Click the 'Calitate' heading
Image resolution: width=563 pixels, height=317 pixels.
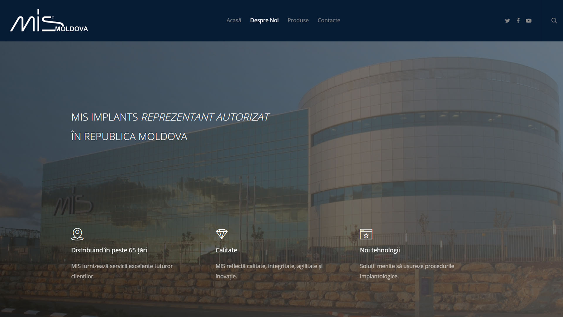pyautogui.click(x=226, y=250)
